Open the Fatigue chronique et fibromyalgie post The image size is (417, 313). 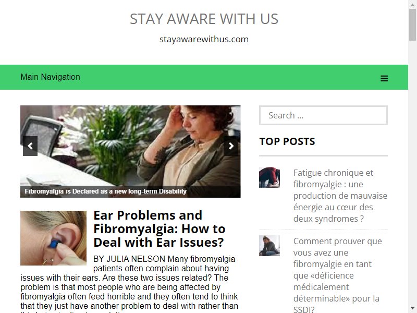pyautogui.click(x=340, y=196)
